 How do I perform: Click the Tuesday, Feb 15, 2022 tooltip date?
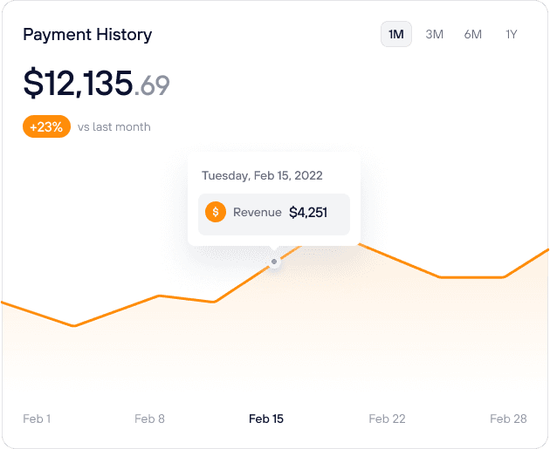[262, 175]
